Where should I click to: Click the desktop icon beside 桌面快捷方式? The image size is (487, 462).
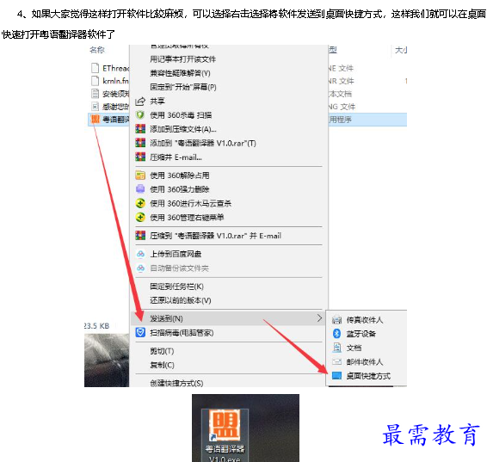pos(337,376)
